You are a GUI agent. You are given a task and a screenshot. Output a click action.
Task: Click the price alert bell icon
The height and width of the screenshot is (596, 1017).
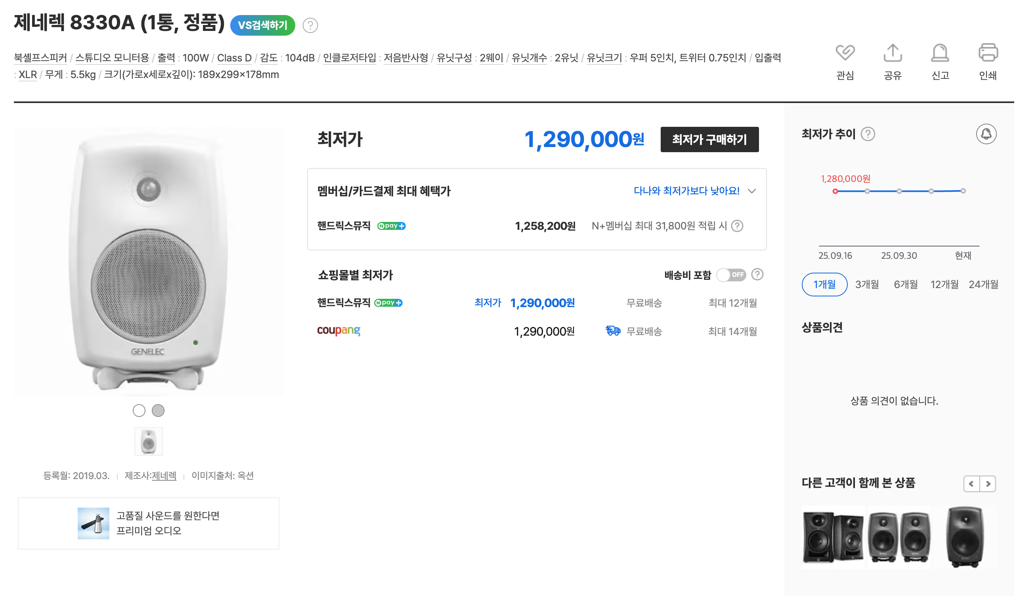tap(986, 134)
